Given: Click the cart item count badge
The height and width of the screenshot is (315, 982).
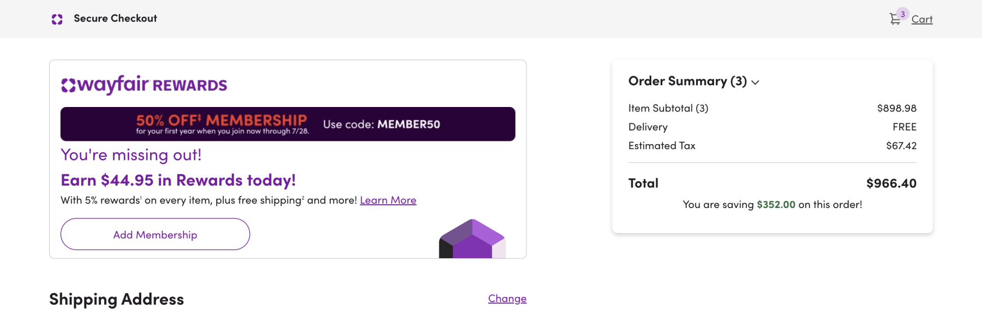Looking at the screenshot, I should click(903, 12).
